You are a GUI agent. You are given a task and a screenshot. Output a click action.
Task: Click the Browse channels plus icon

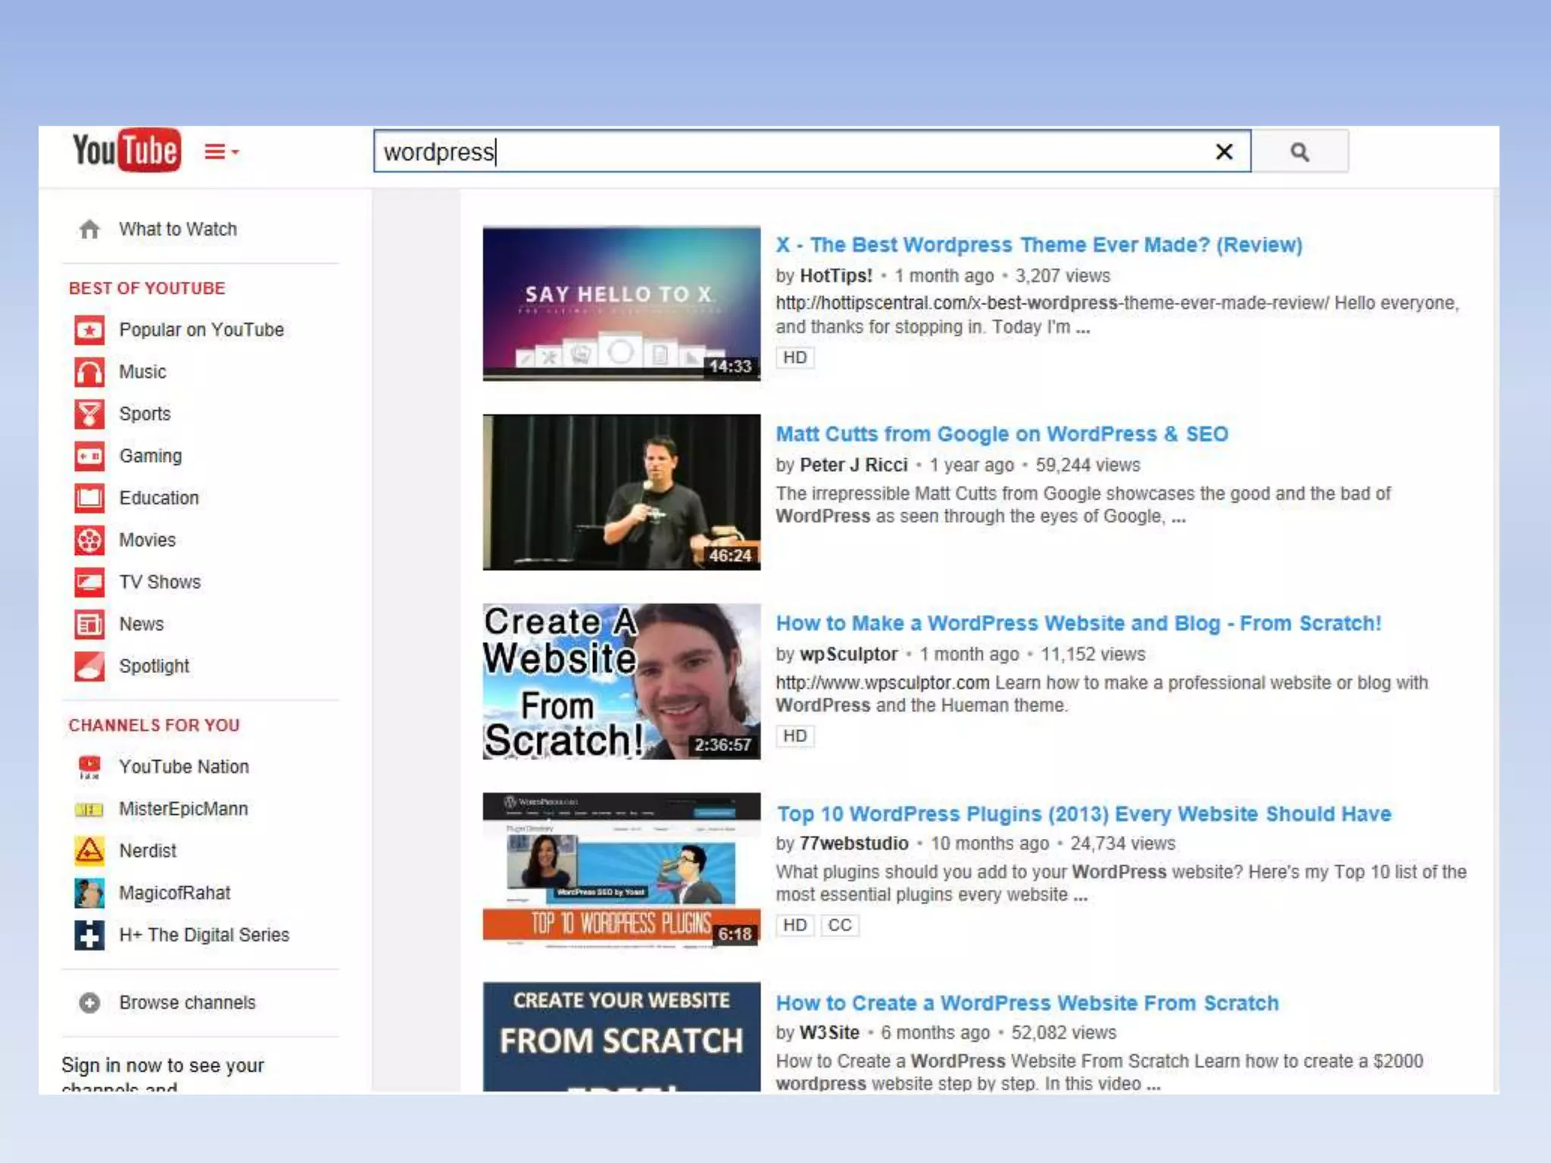[x=89, y=1003]
